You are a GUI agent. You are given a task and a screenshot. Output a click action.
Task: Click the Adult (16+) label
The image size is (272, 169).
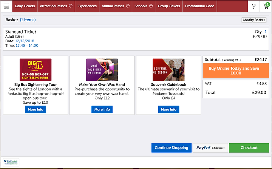(x=14, y=37)
